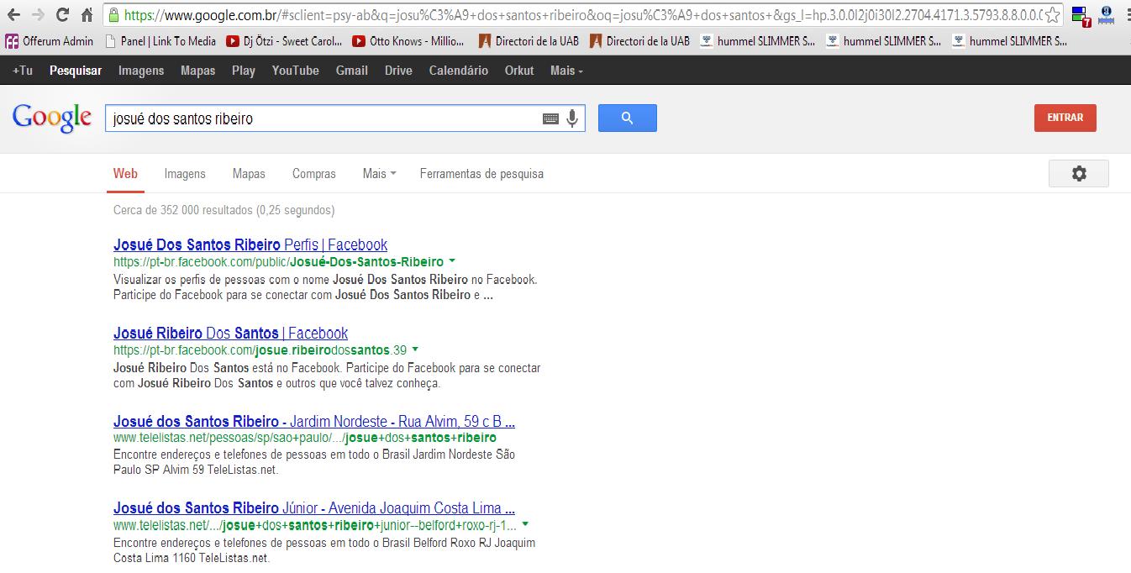Expand the Mais dropdown in black bar
The height and width of the screenshot is (573, 1131).
pyautogui.click(x=566, y=71)
